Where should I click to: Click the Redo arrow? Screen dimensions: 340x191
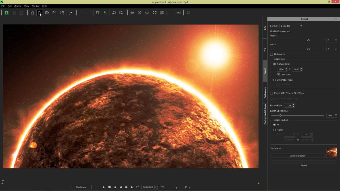pyautogui.click(x=89, y=12)
